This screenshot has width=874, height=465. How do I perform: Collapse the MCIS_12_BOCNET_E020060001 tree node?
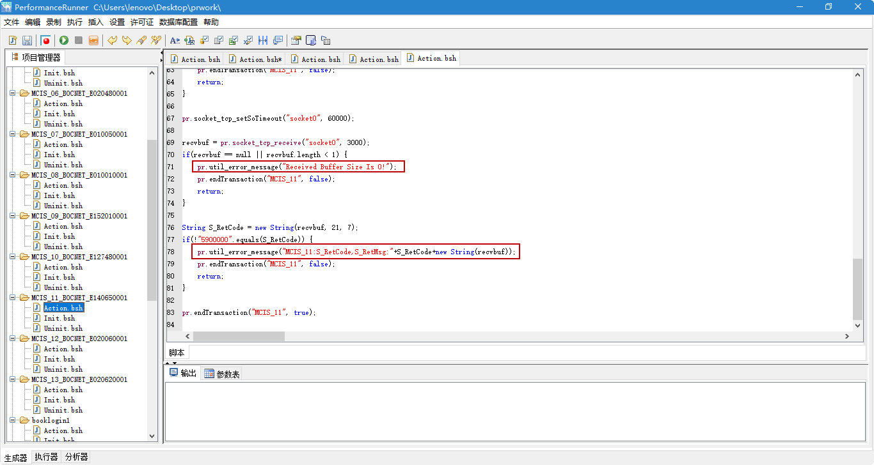pos(13,339)
